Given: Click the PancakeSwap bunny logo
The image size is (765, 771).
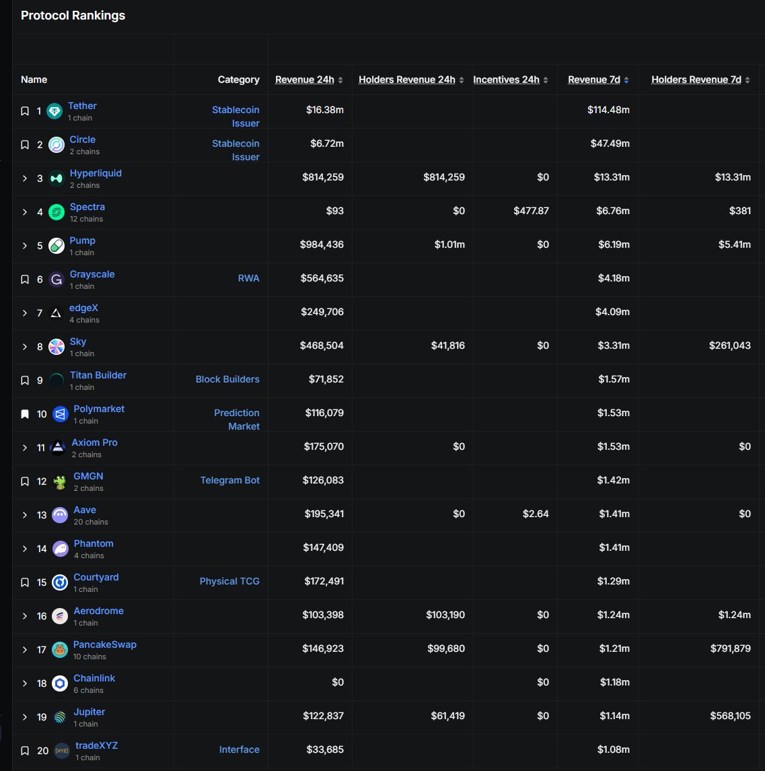Looking at the screenshot, I should (x=60, y=650).
